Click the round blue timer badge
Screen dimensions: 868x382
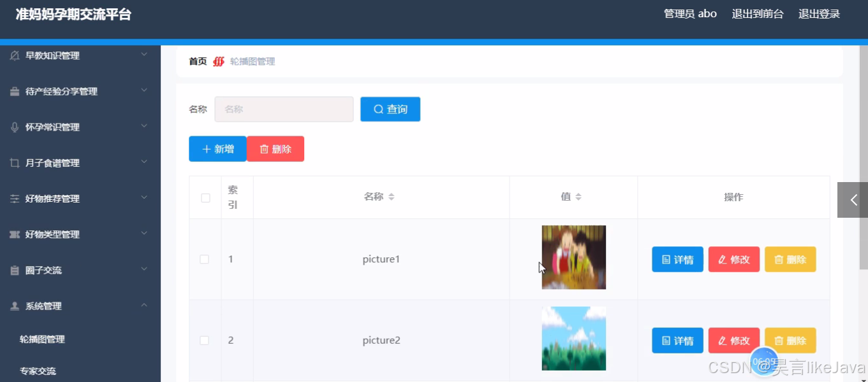pos(764,361)
